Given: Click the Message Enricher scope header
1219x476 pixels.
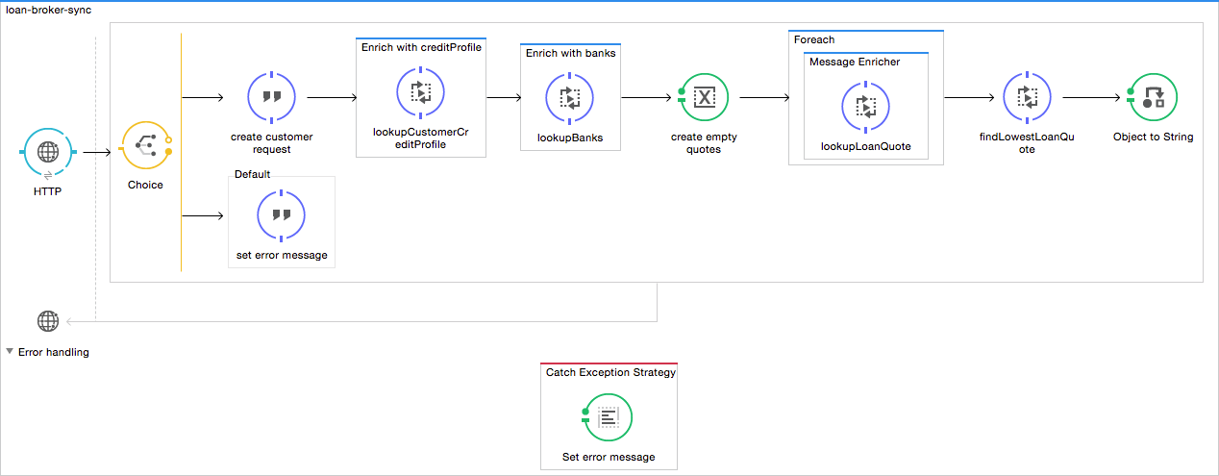Looking at the screenshot, I should point(855,62).
